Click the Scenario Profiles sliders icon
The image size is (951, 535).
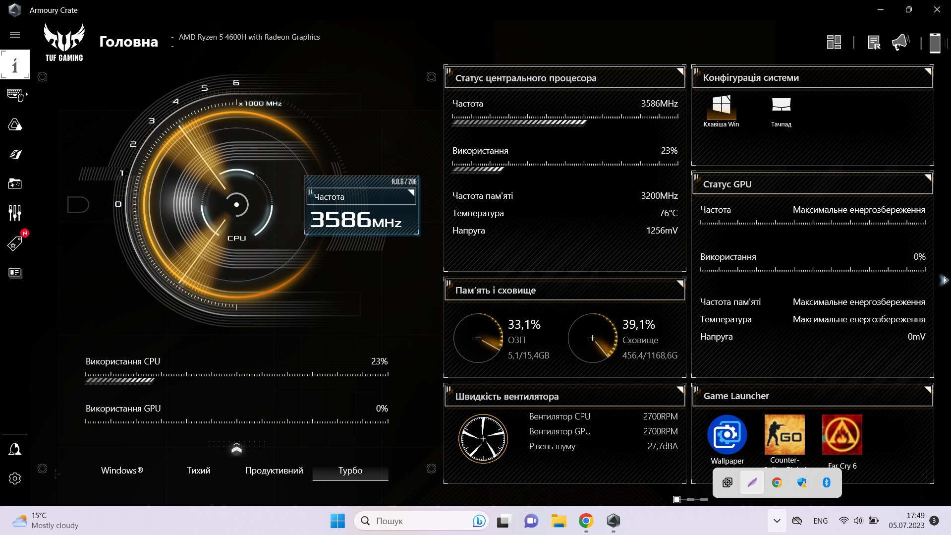tap(15, 213)
